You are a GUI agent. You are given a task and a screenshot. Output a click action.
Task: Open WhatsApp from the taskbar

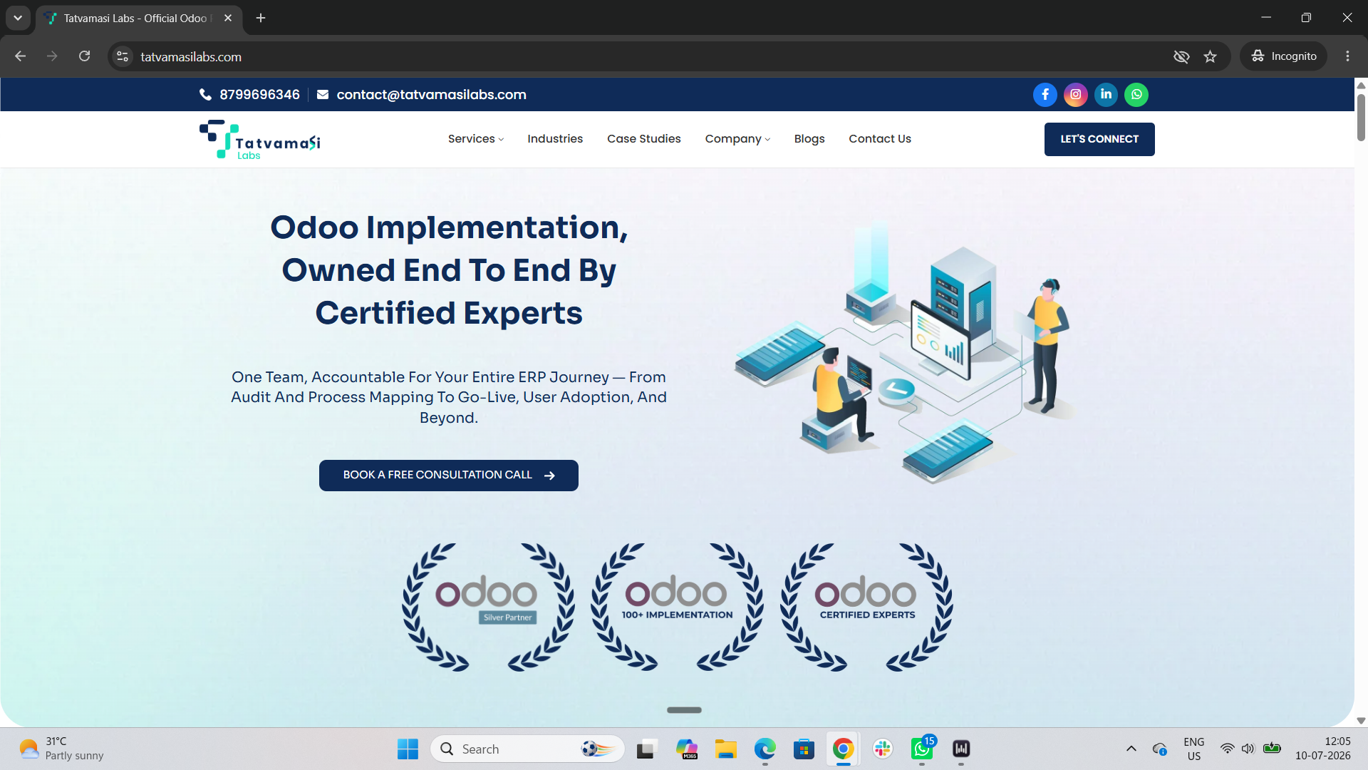click(922, 749)
